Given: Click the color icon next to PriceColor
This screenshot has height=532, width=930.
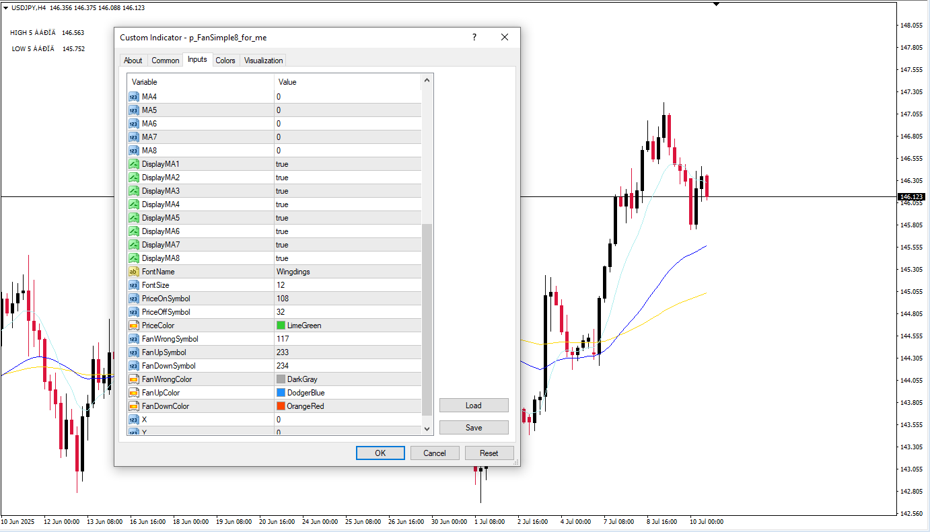Looking at the screenshot, I should pyautogui.click(x=133, y=326).
